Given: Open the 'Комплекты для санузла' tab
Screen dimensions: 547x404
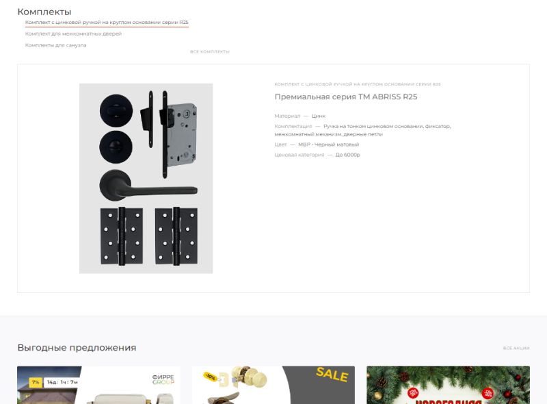Looking at the screenshot, I should pos(56,45).
